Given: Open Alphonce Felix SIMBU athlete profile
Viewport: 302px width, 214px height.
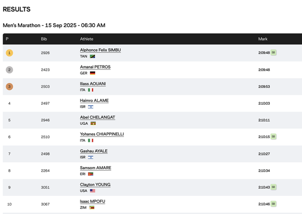Looking at the screenshot, I should pyautogui.click(x=100, y=50).
